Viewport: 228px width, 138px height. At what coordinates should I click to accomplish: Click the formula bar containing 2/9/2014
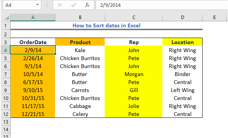[162, 5]
